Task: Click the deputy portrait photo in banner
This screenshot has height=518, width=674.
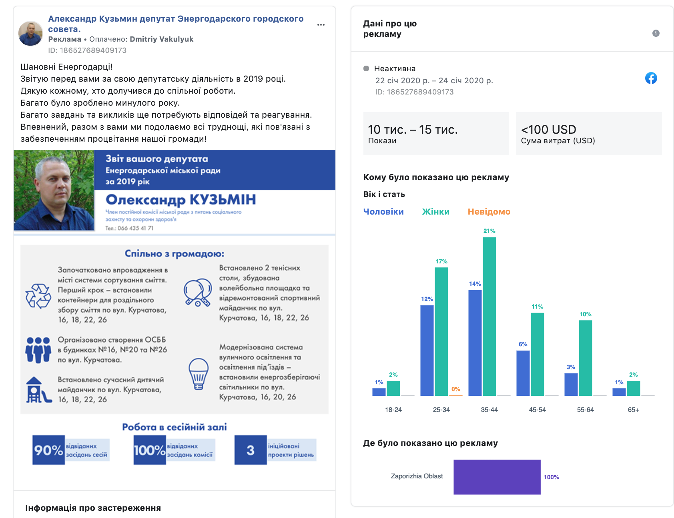Action: pyautogui.click(x=54, y=190)
